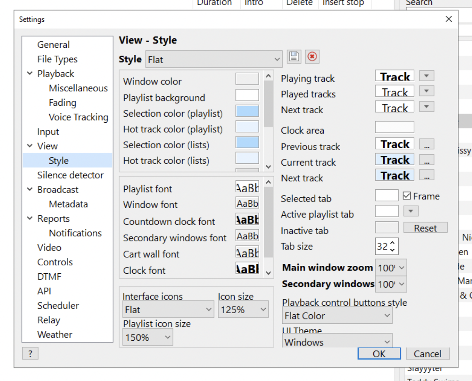Click ellipsis button for Previous track

coord(427,144)
